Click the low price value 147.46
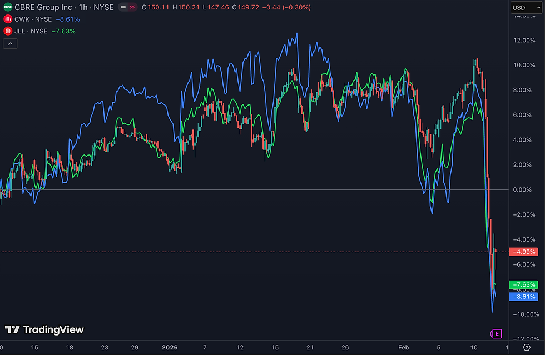This screenshot has height=355, width=545. 218,7
